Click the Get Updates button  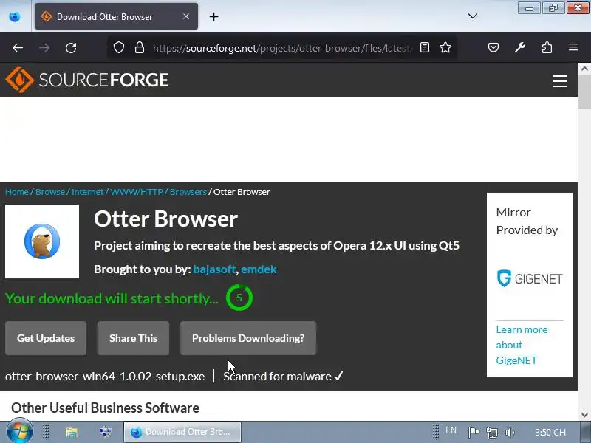point(46,338)
